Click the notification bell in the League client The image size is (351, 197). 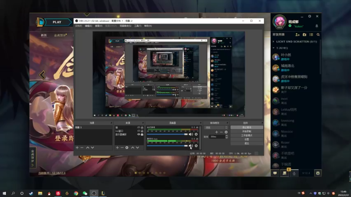317,26
